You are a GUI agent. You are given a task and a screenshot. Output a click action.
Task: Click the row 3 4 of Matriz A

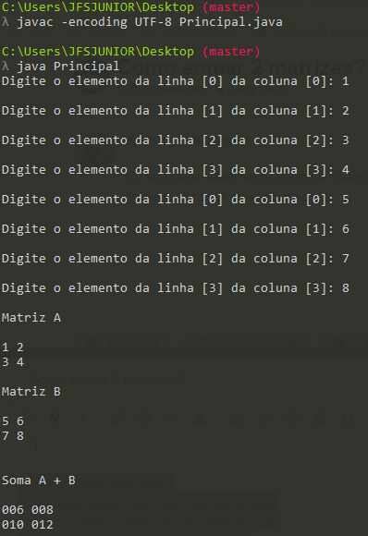13,362
